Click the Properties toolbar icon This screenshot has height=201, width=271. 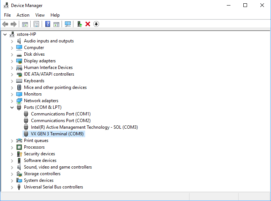(x=36, y=24)
